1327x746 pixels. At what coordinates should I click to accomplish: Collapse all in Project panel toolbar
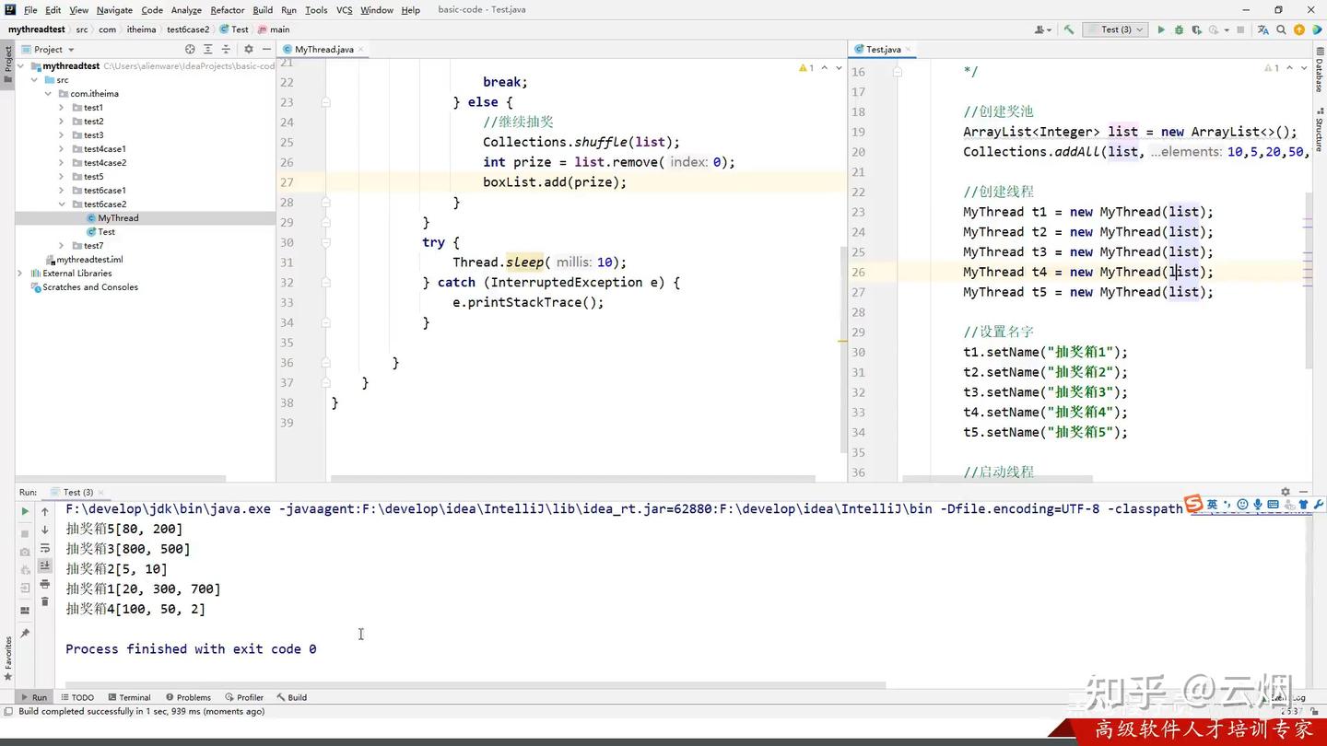[x=226, y=50]
